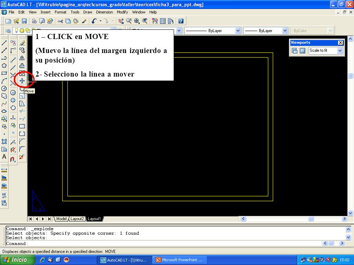Switch to the Layout1 tab
The image size is (354, 265).
coord(94,219)
